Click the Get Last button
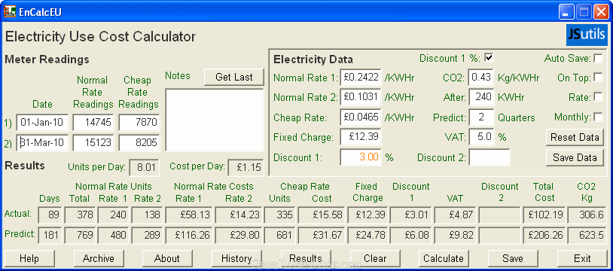Screen dimensions: 613x271 pos(234,77)
